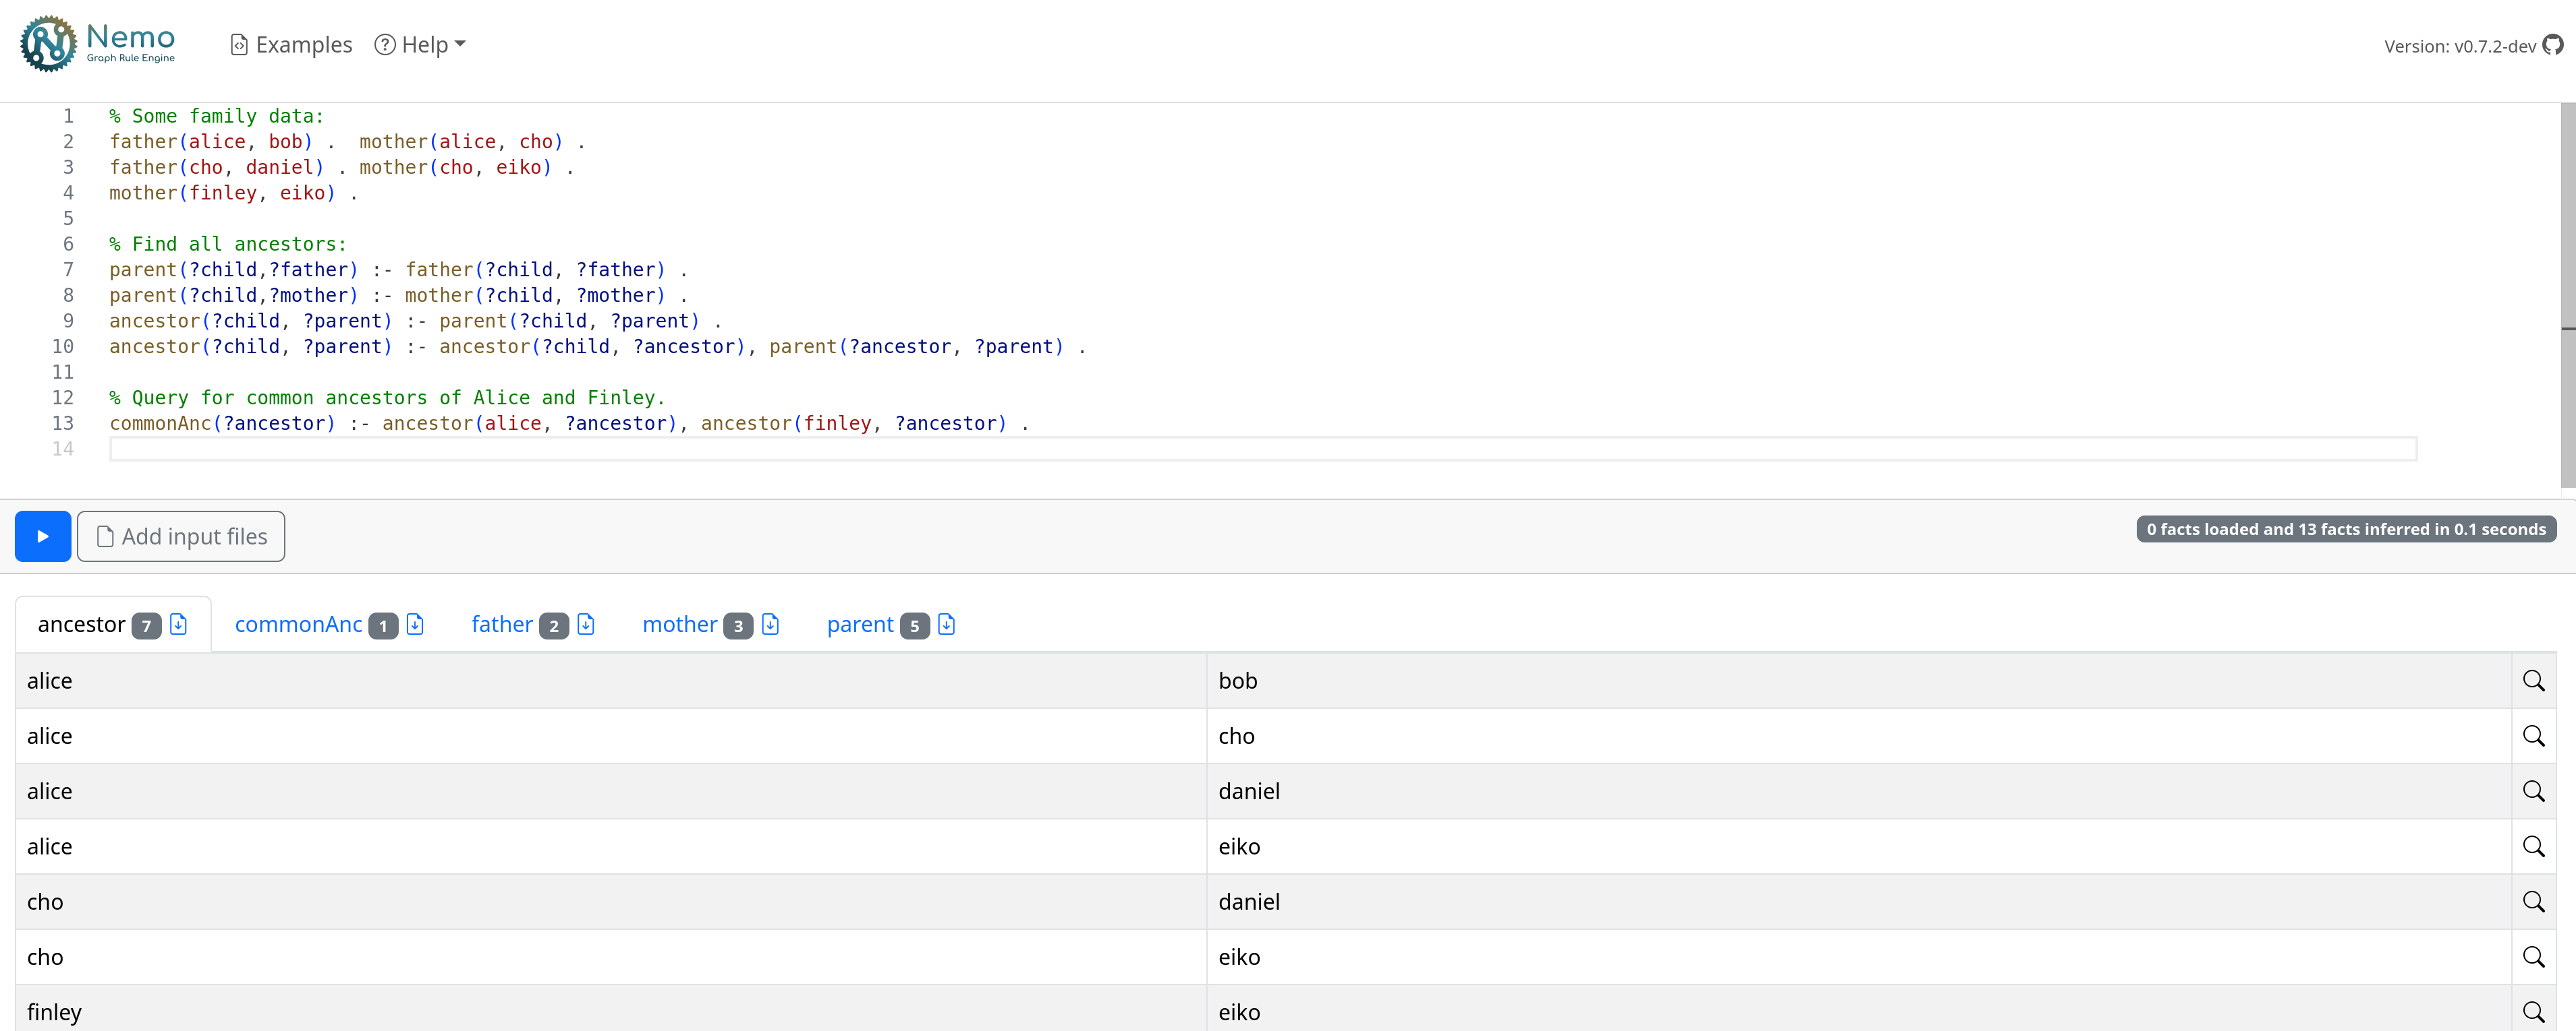Open the Examples menu

coord(291,44)
